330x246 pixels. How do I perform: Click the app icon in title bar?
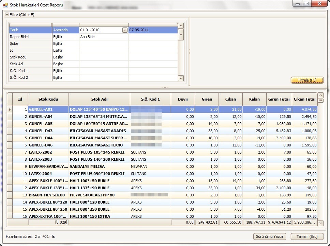[x=5, y=5]
